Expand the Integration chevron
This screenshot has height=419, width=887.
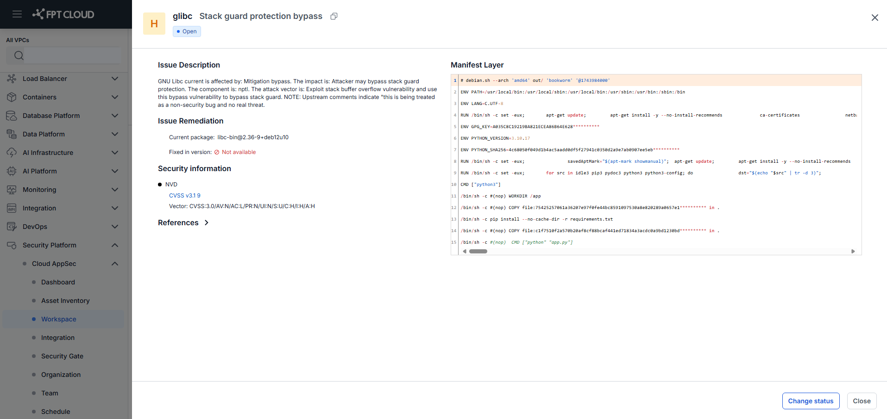tap(115, 208)
